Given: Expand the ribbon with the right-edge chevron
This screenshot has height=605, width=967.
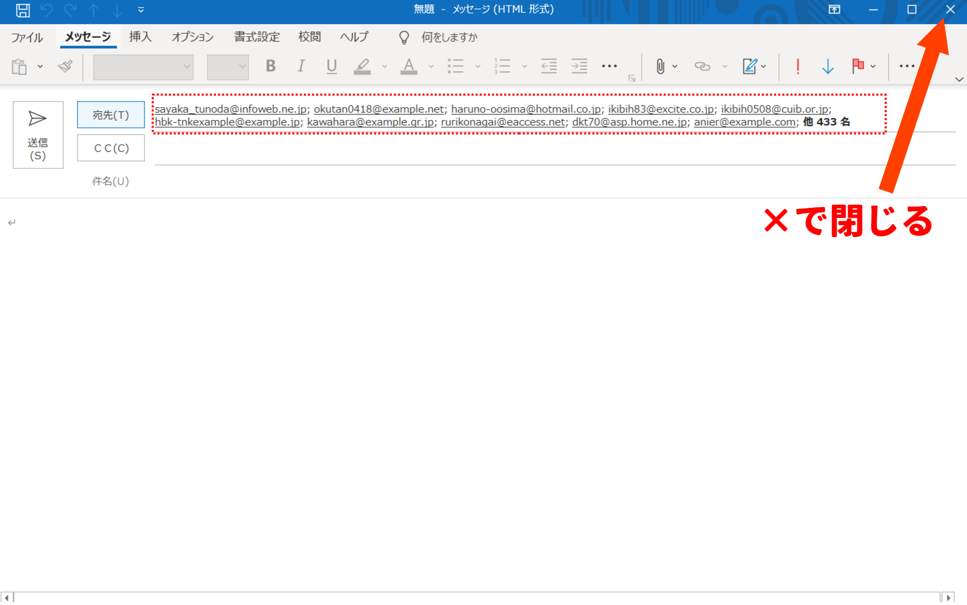Looking at the screenshot, I should (x=959, y=79).
